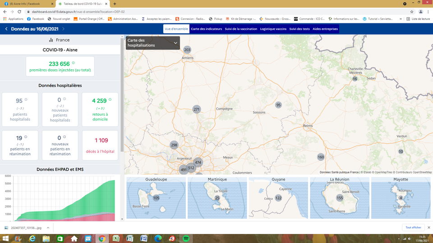
Task: Click the France bar chart icon
Action: [51, 40]
